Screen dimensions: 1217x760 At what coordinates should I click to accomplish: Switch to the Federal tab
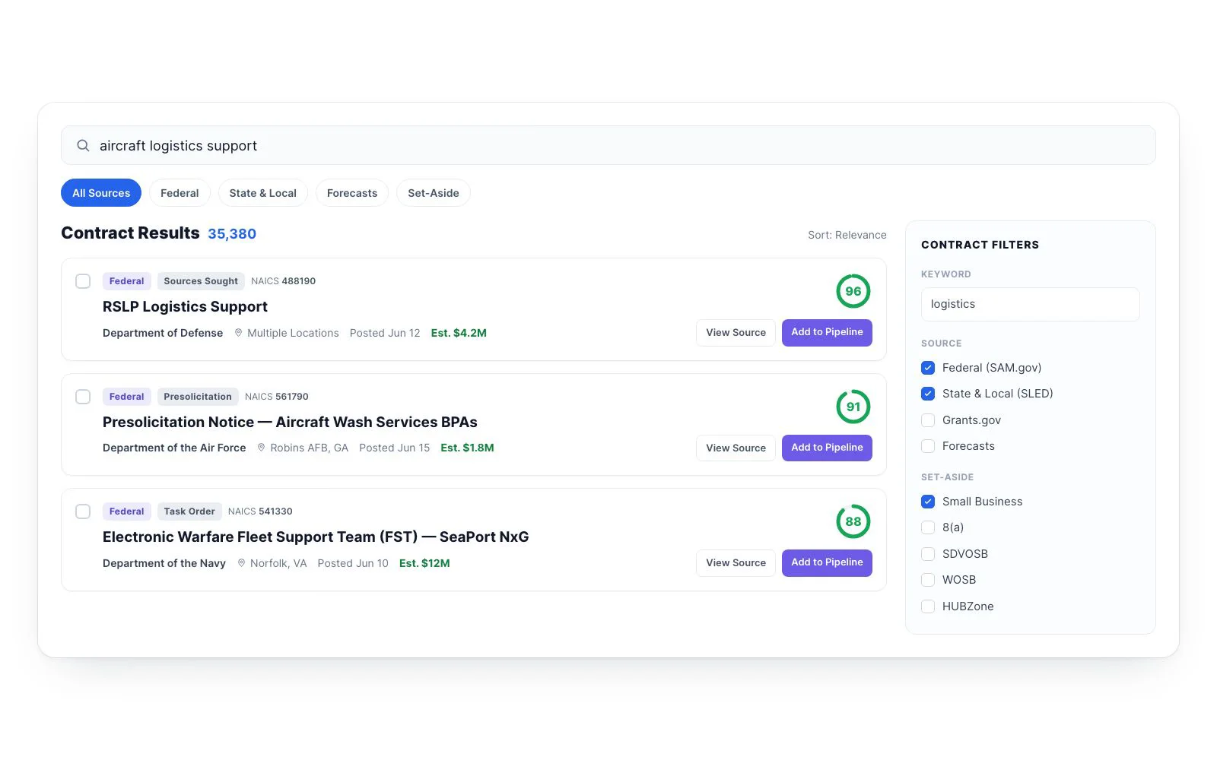pos(180,193)
